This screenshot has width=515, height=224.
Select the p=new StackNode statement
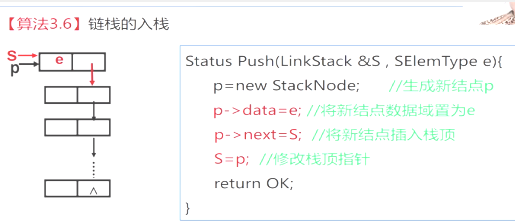[x=286, y=86]
